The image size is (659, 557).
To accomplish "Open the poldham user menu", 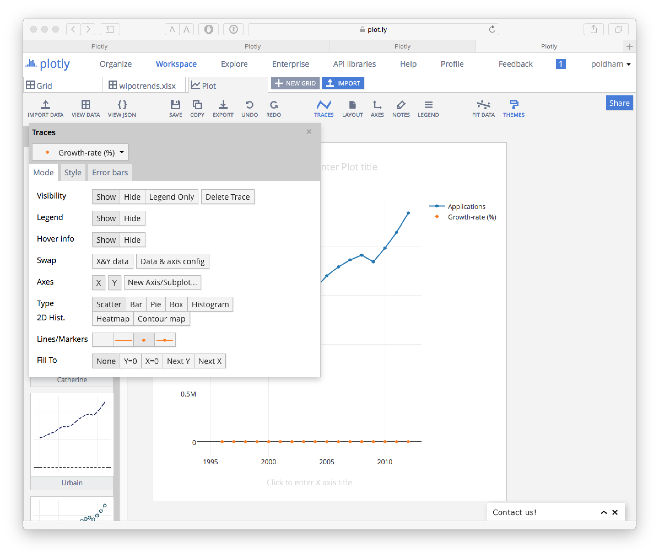I will (x=611, y=64).
